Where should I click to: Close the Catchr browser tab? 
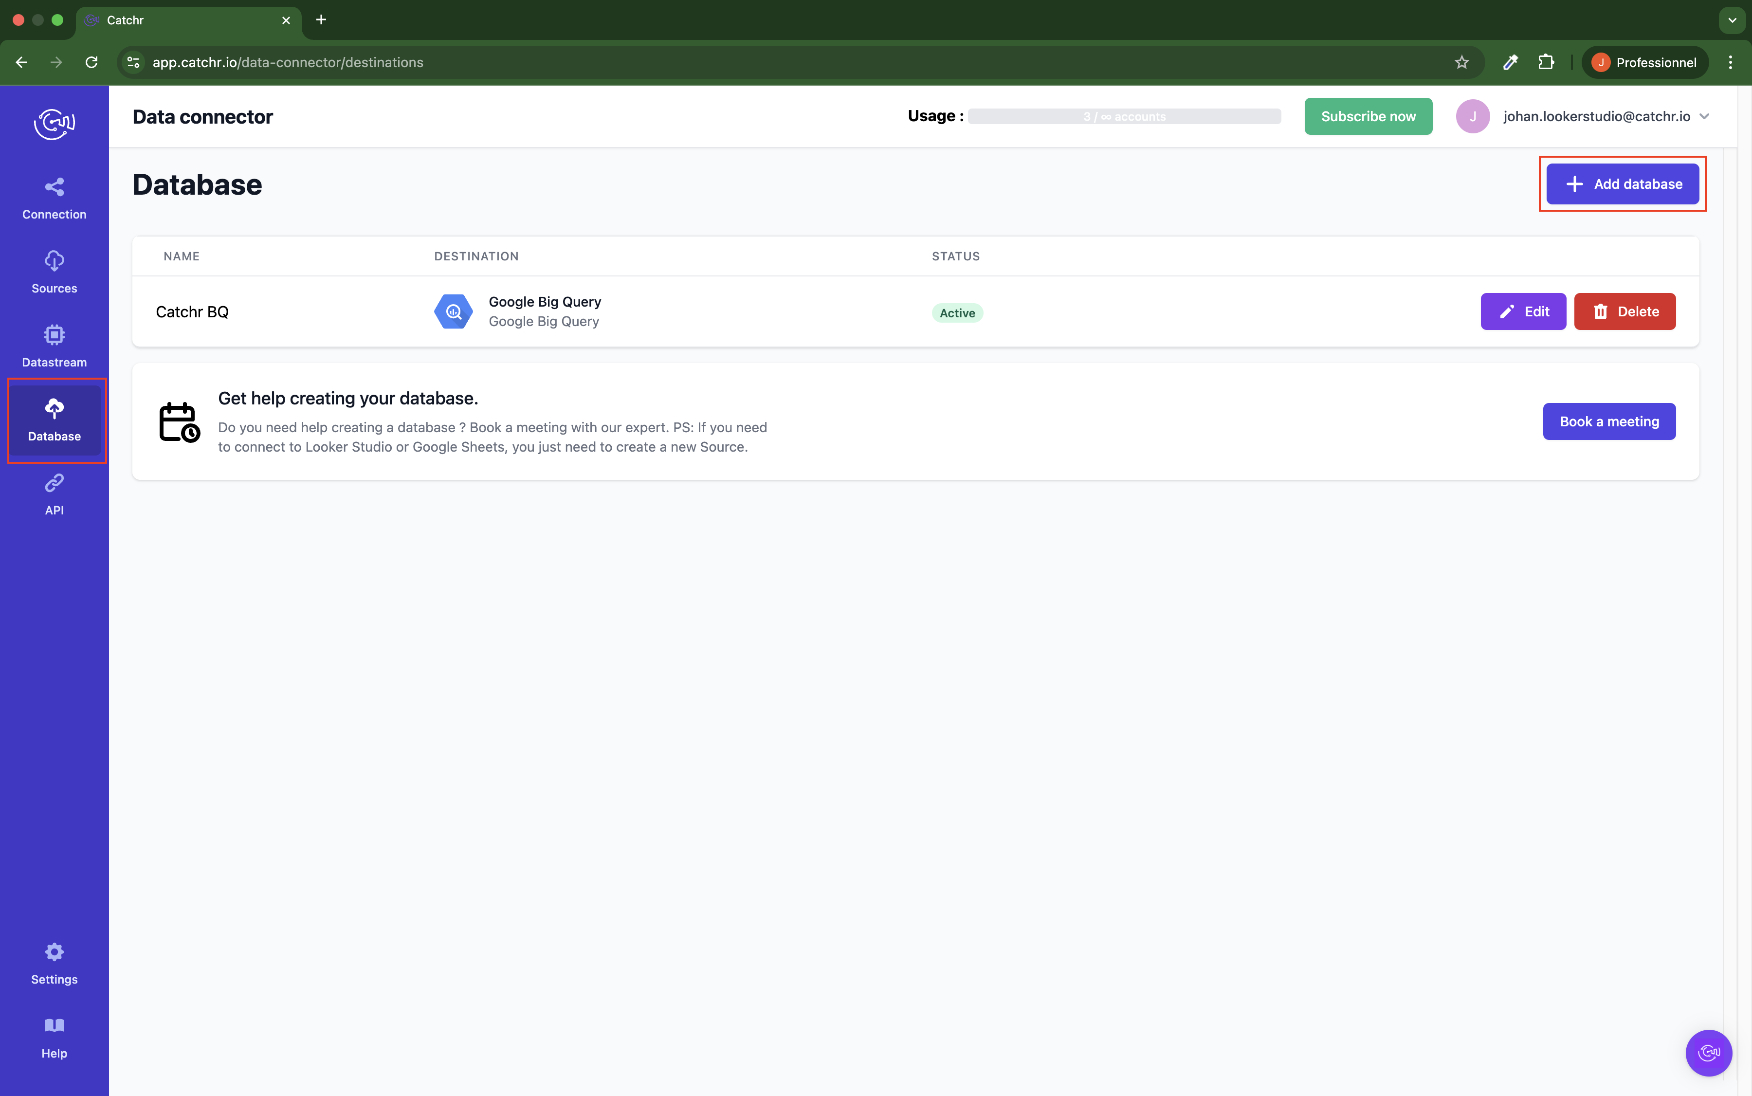tap(286, 20)
